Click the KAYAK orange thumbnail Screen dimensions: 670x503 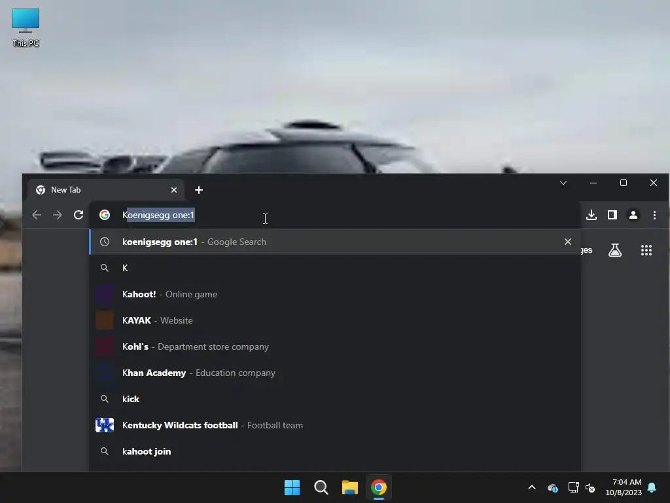tap(105, 320)
